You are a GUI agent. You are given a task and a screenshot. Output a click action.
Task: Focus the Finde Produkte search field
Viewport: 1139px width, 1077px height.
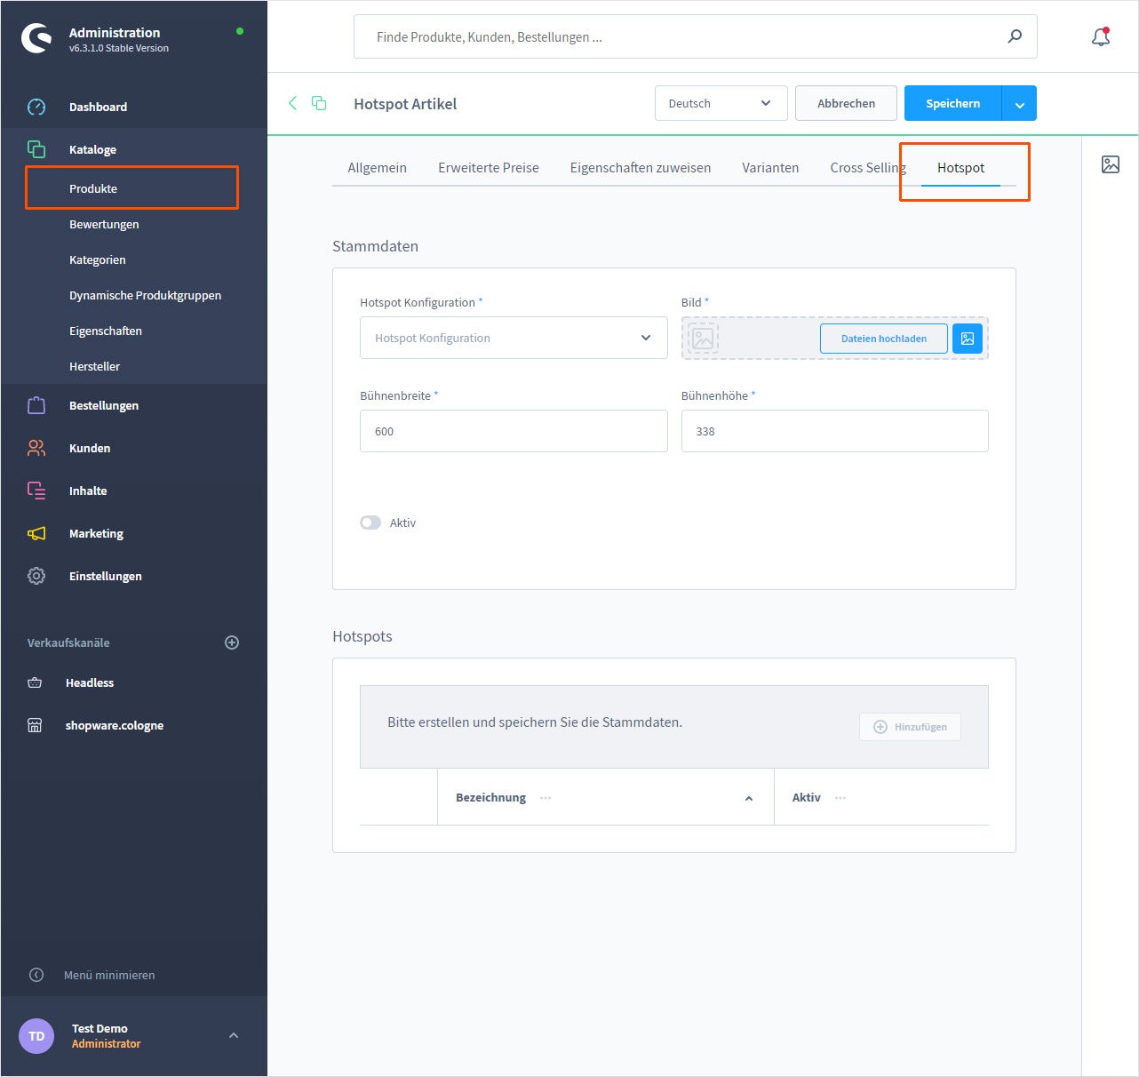(695, 36)
